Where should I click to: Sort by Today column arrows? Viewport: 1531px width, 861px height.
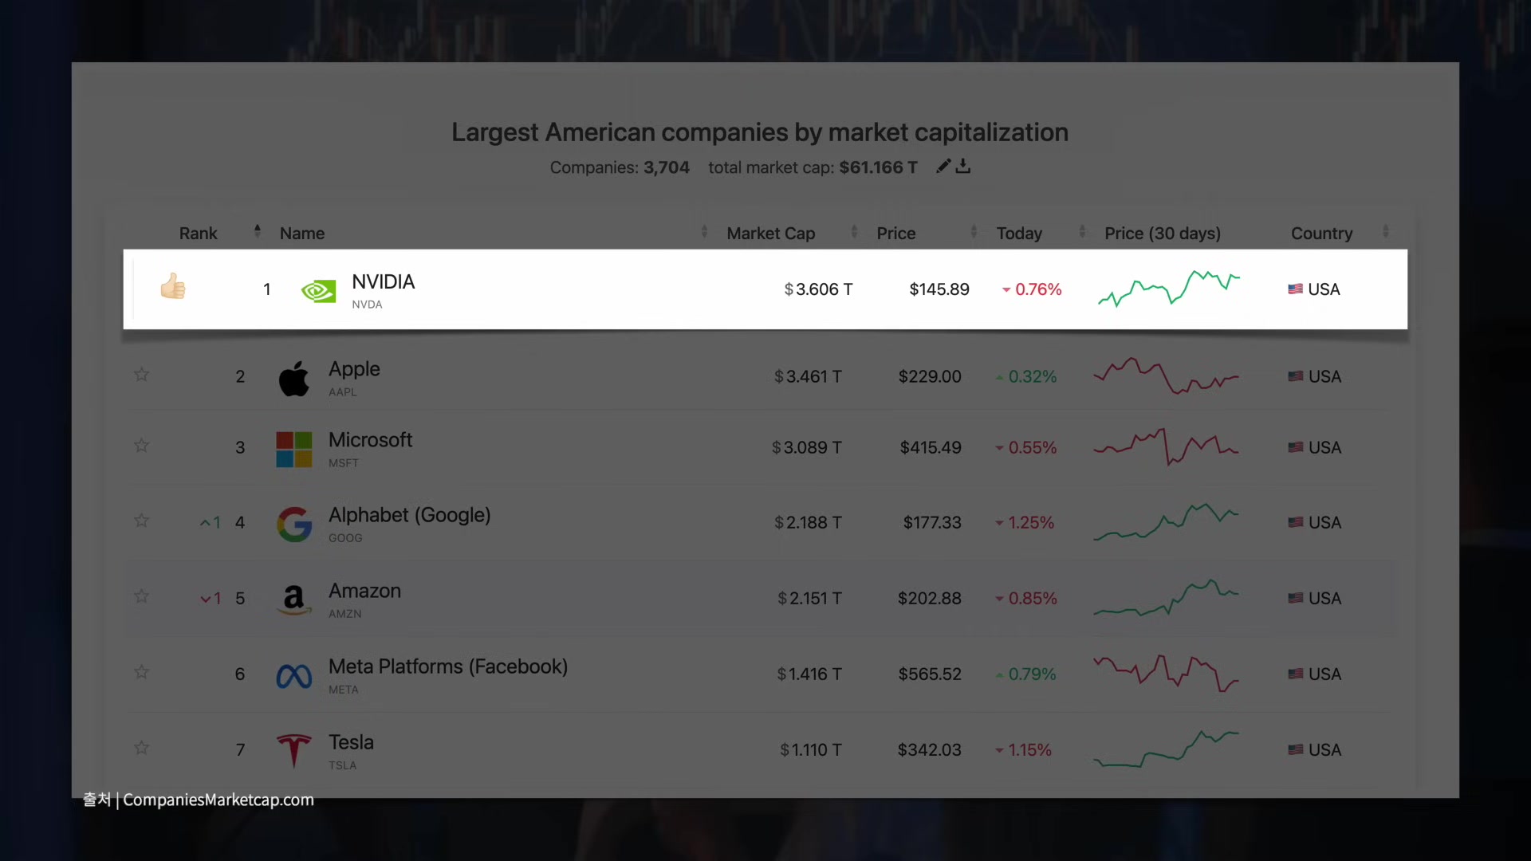tap(1082, 232)
